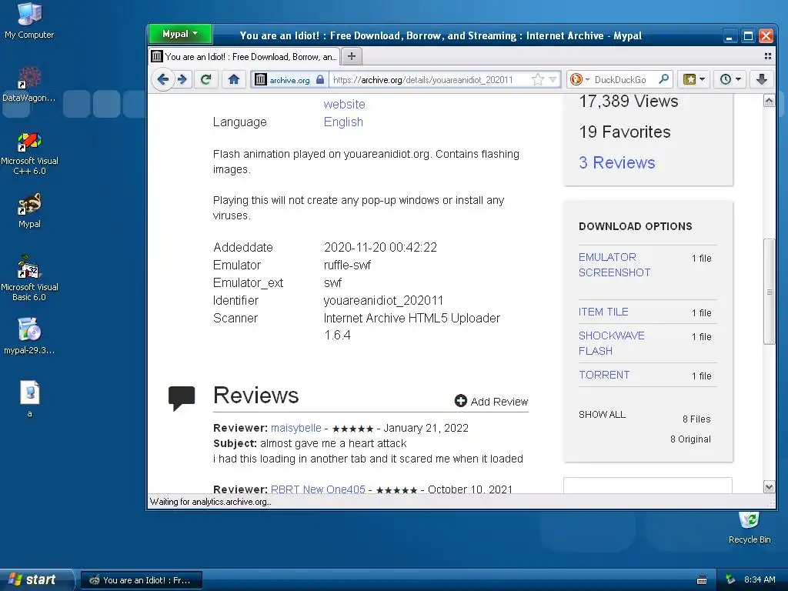
Task: Open Microsoft Visual Basic 6.0 shortcut
Action: [29, 279]
